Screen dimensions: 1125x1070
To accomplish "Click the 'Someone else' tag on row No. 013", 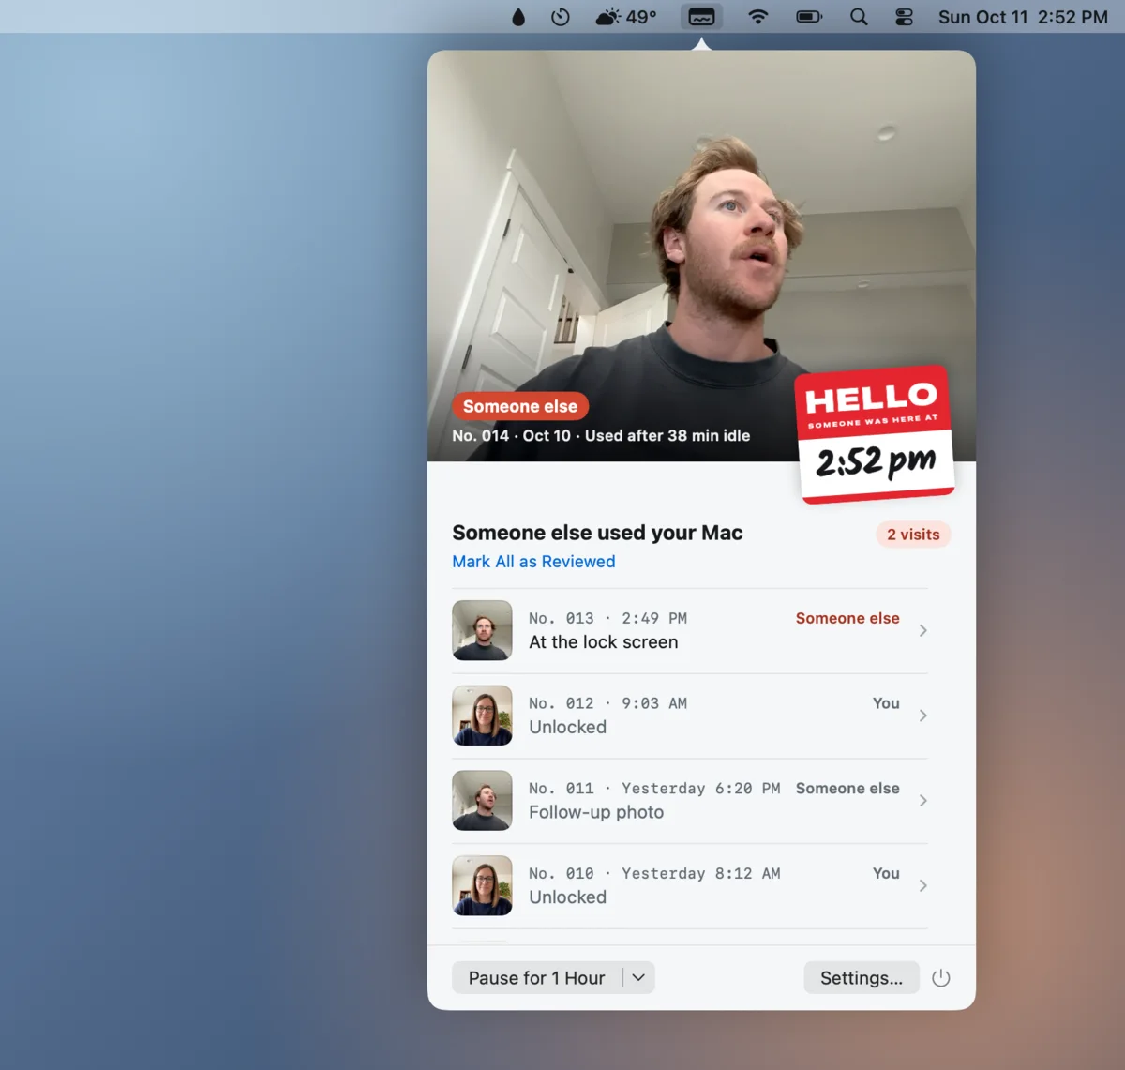I will click(x=847, y=618).
